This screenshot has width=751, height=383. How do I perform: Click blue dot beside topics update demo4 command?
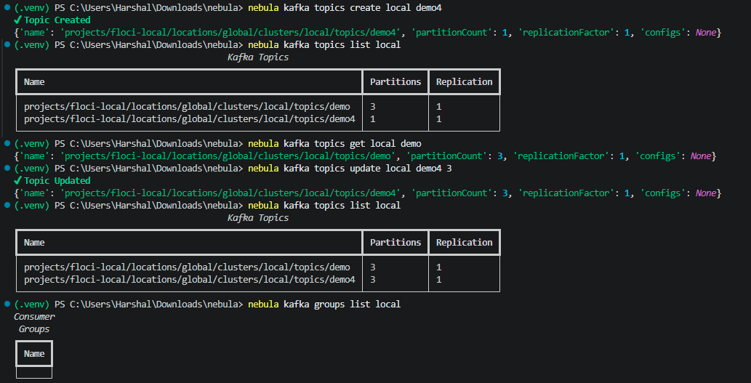point(7,168)
